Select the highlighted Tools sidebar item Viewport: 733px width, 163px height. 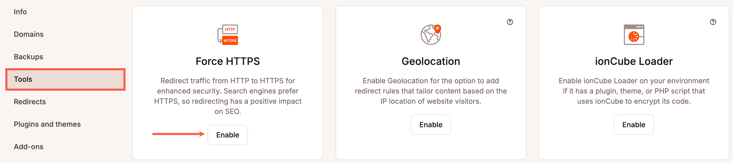pyautogui.click(x=23, y=79)
